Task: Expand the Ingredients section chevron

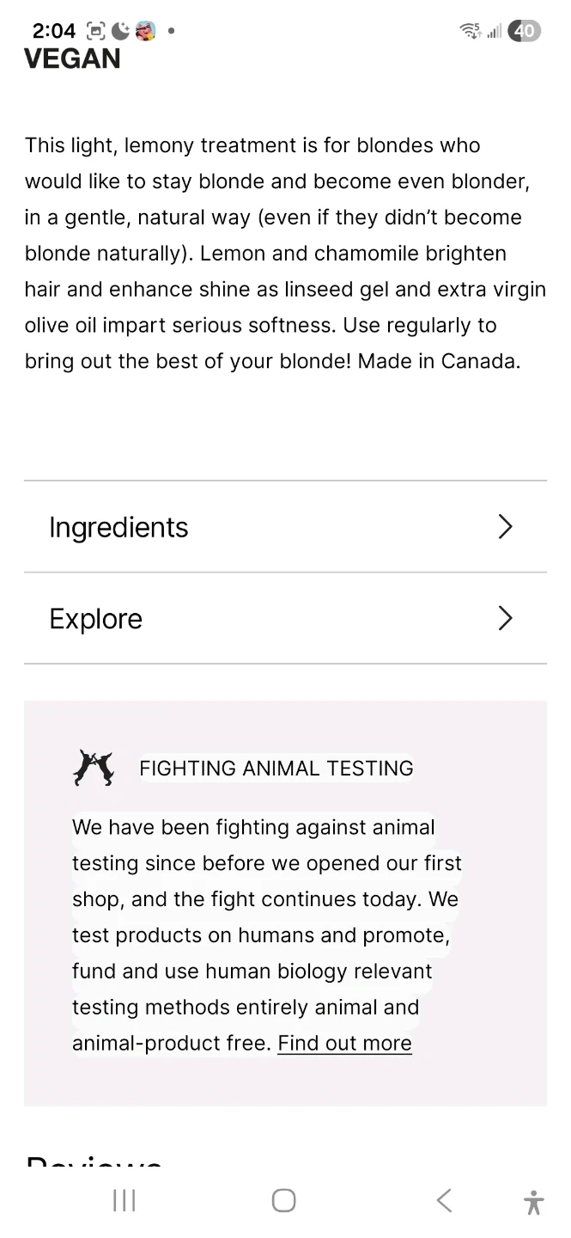Action: (x=505, y=527)
